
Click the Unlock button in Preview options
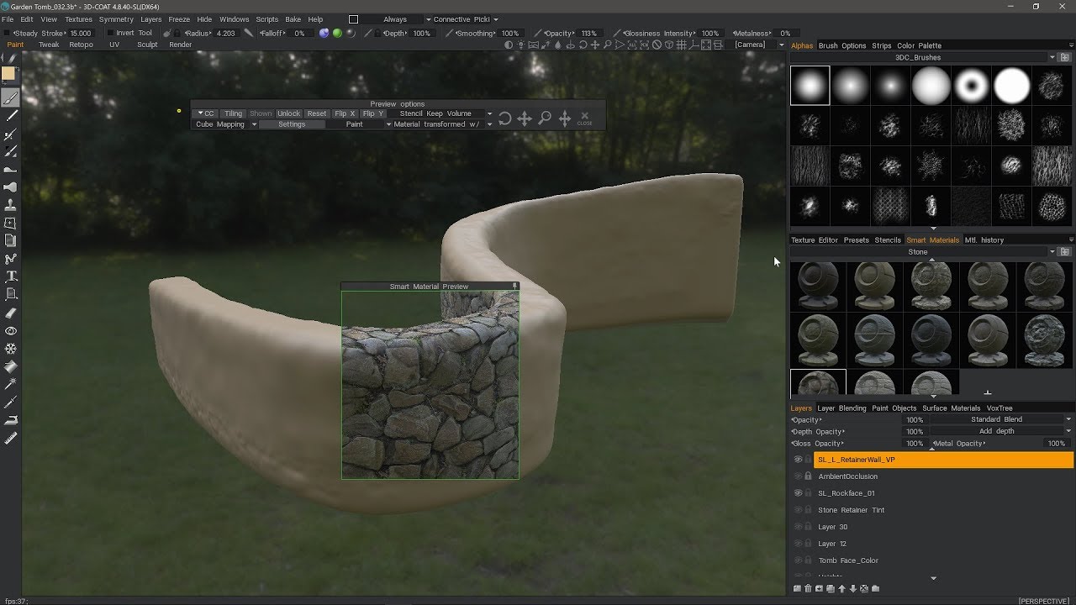point(288,113)
